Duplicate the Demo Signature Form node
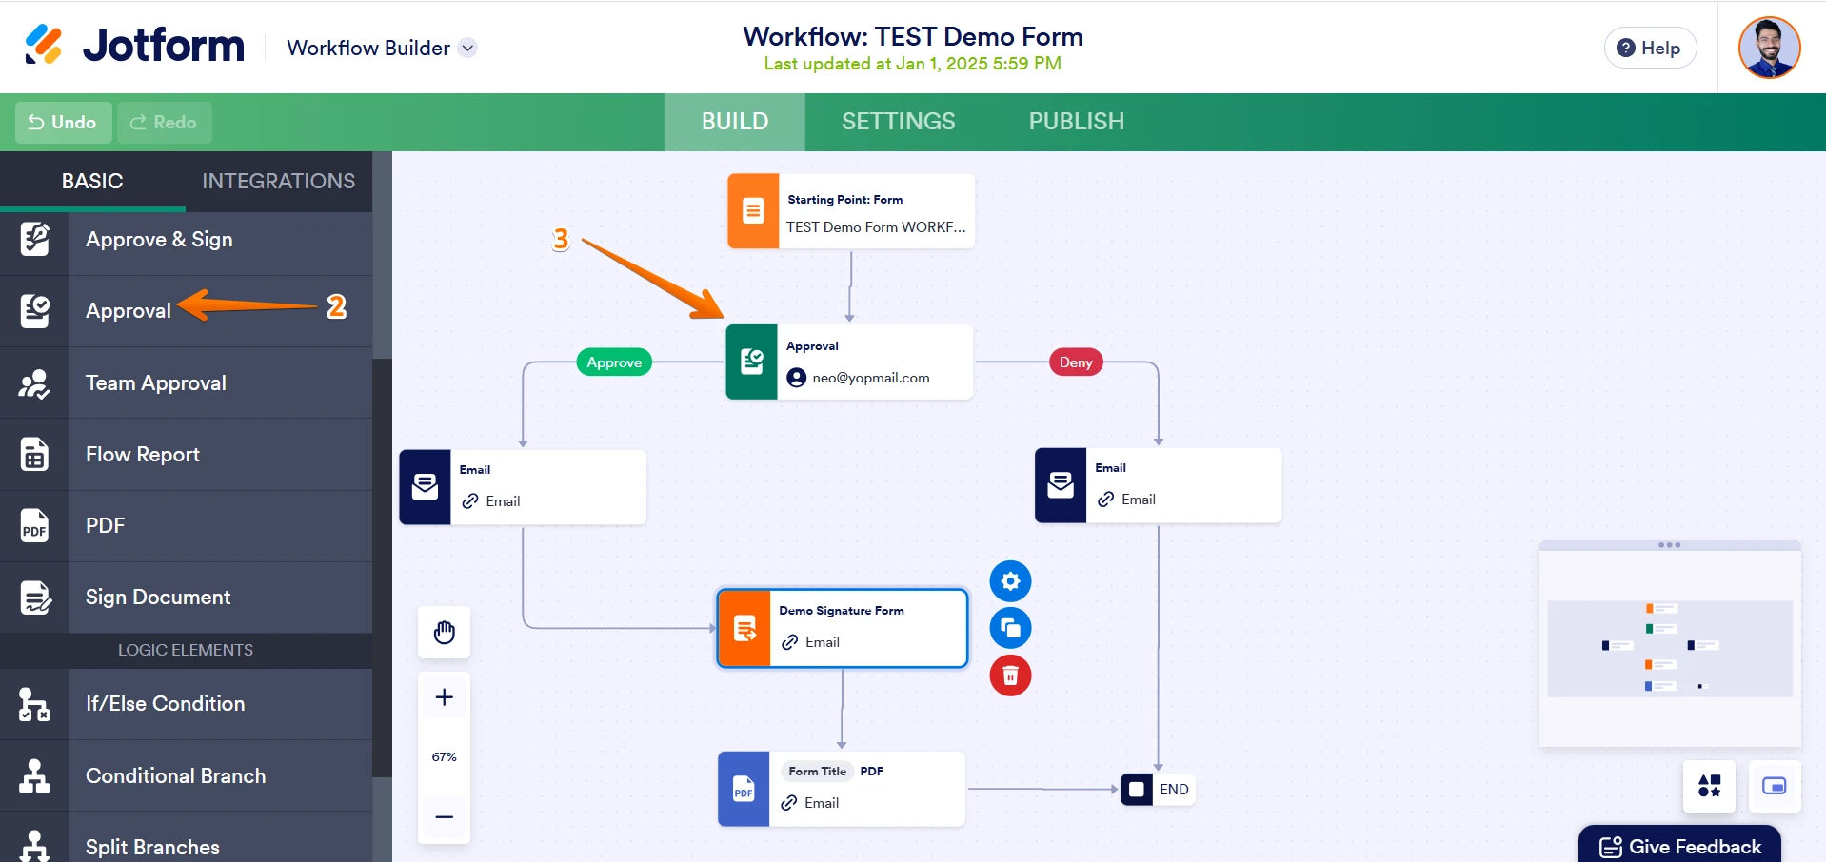The image size is (1826, 862). pyautogui.click(x=1010, y=628)
